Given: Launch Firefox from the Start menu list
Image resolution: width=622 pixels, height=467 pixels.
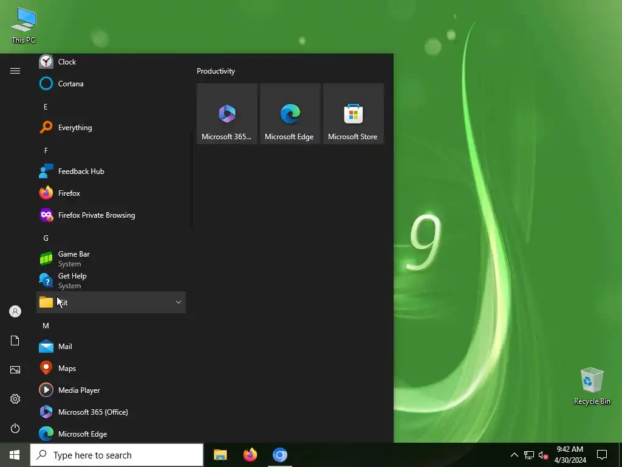Looking at the screenshot, I should click(111, 193).
